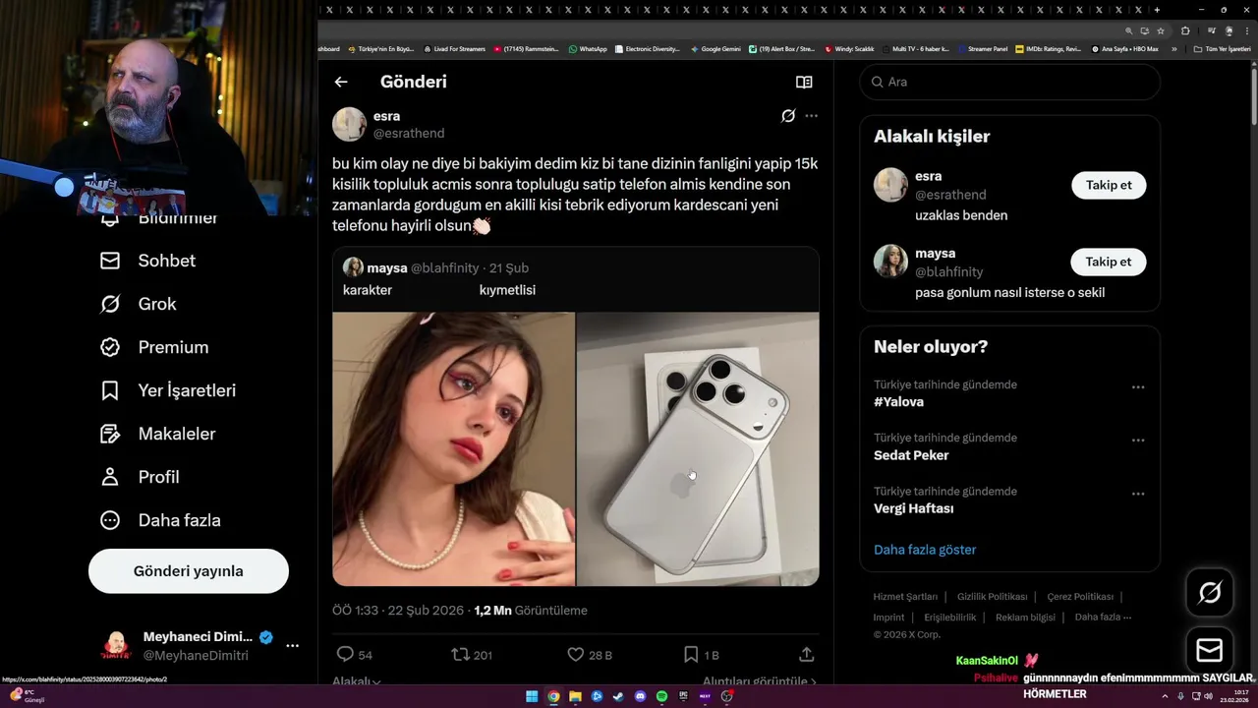Screen dimensions: 1258x708
Task: Open Windows Start button in taskbar
Action: tap(532, 696)
